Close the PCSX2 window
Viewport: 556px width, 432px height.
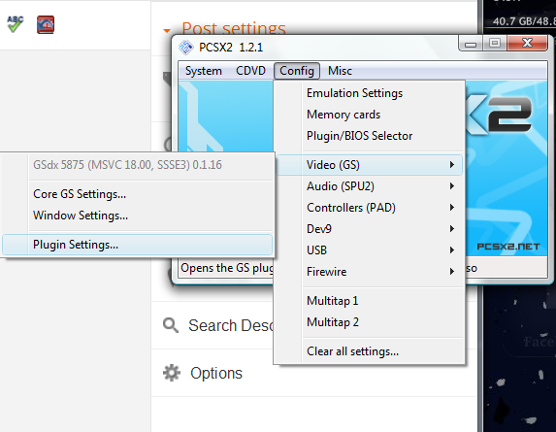point(527,44)
